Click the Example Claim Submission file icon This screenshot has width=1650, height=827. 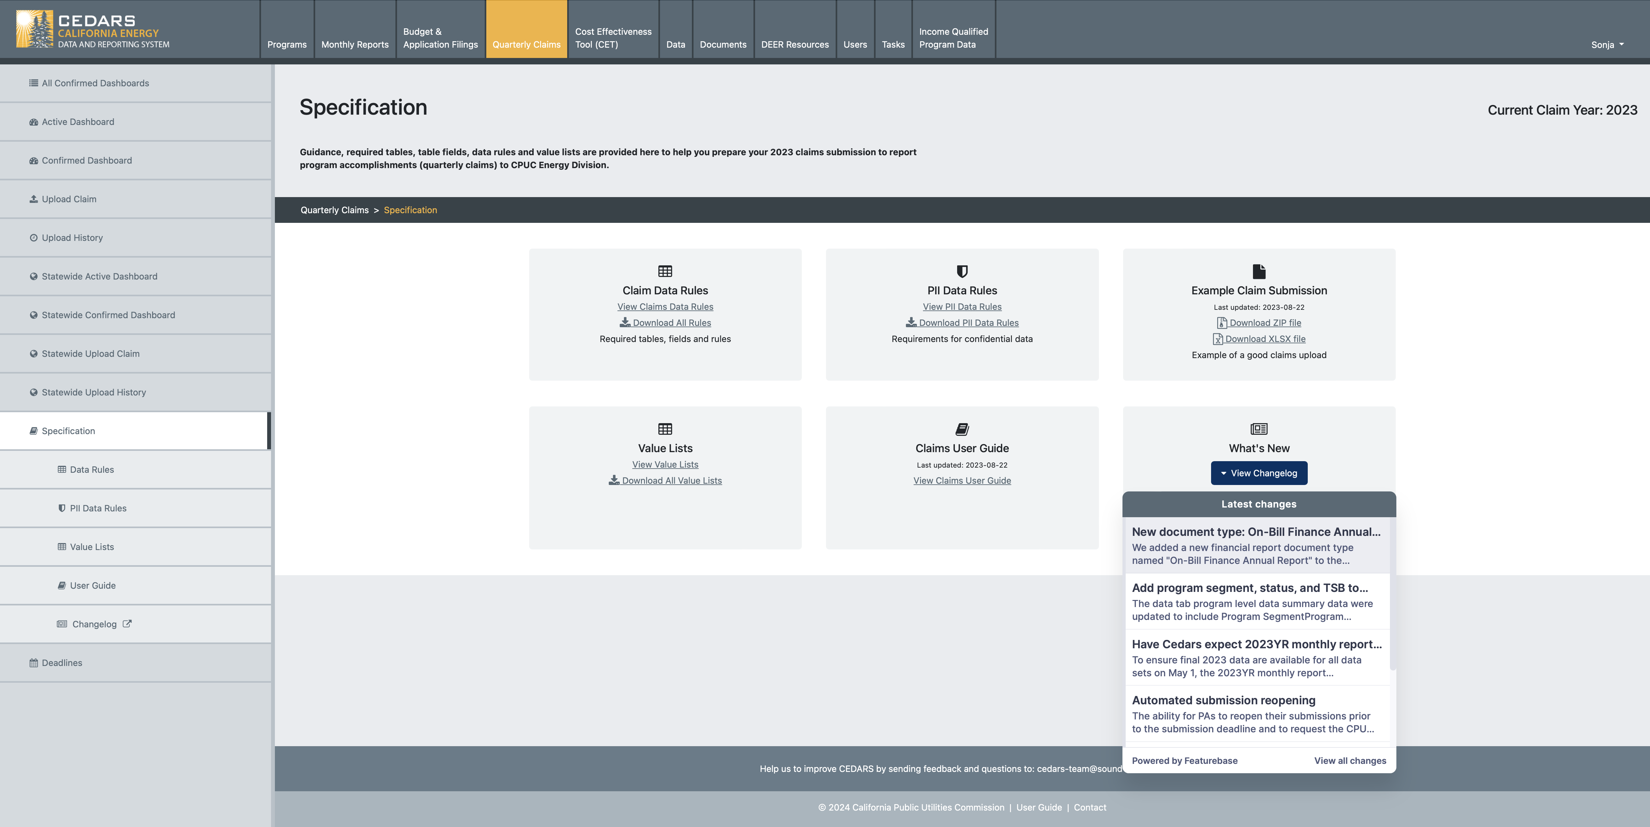click(x=1259, y=271)
